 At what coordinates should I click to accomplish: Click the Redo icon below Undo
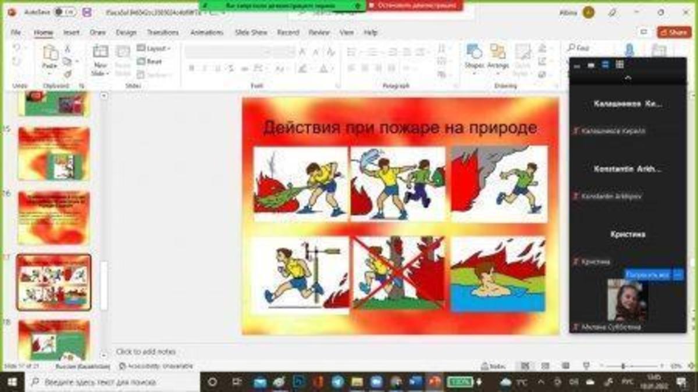pyautogui.click(x=17, y=62)
